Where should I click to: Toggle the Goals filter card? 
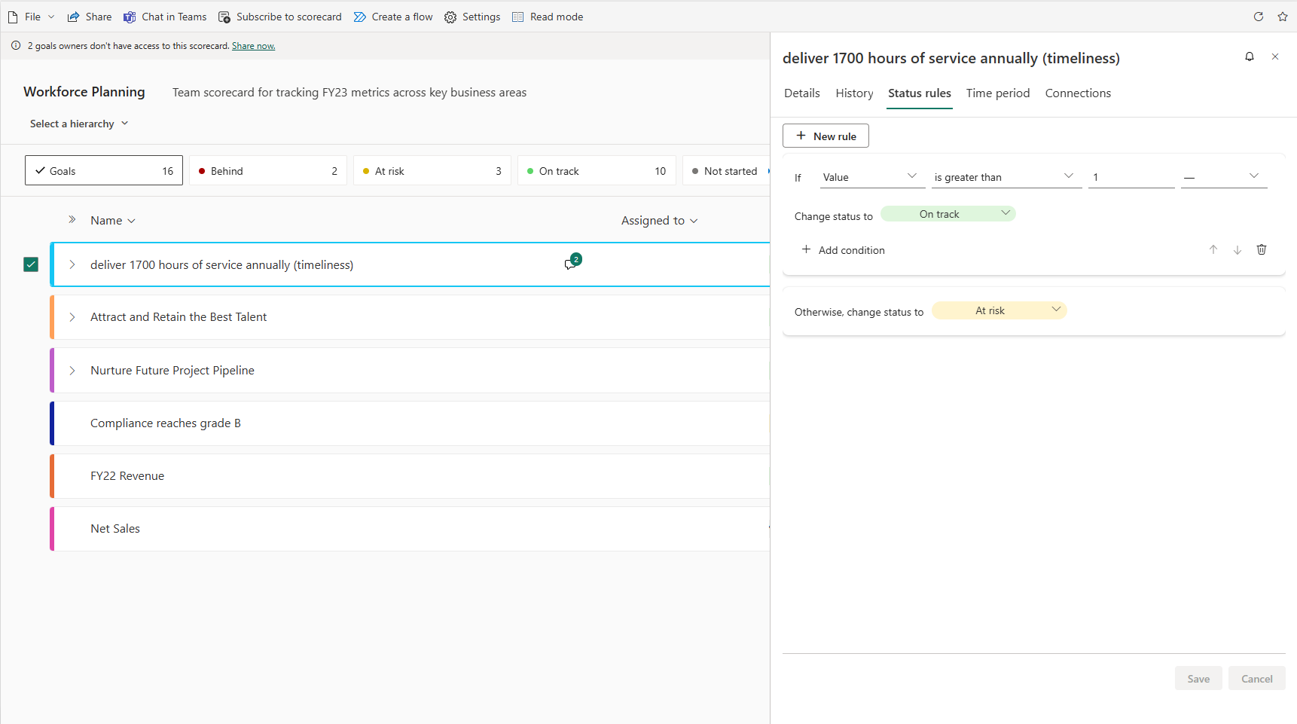click(104, 171)
